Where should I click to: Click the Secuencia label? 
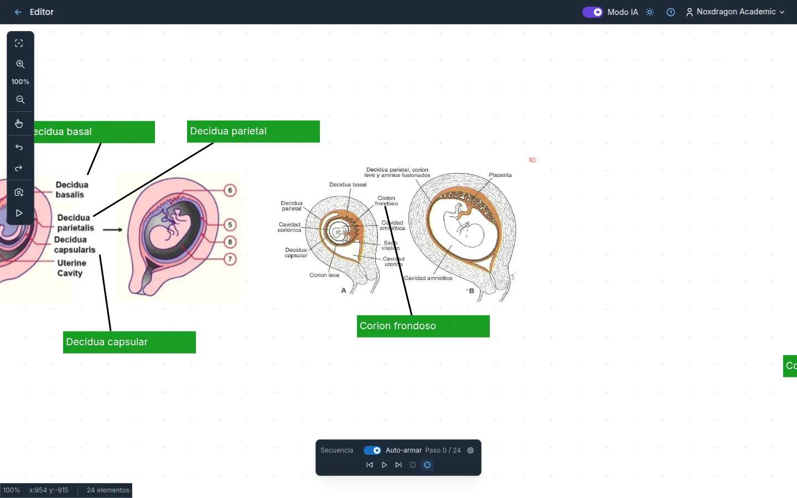point(337,450)
